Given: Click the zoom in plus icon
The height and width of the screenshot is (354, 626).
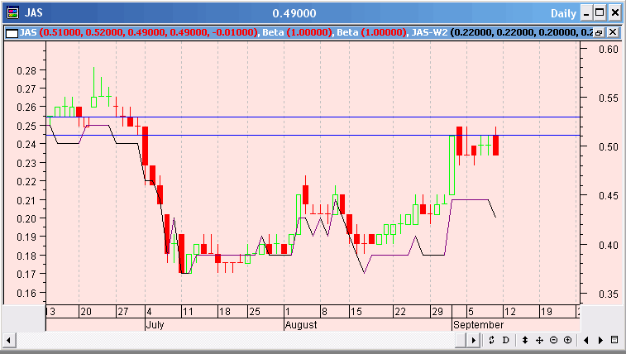Looking at the screenshot, I should [x=568, y=340].
